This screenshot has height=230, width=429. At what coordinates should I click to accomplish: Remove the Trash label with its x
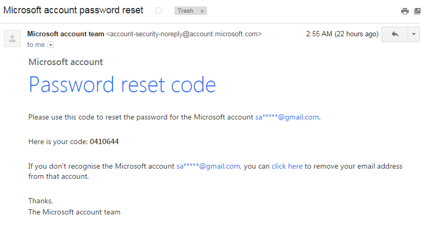tap(202, 11)
